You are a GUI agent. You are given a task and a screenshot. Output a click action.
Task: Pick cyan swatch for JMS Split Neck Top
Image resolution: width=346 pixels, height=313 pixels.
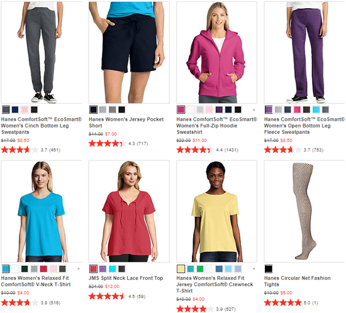pos(112,269)
